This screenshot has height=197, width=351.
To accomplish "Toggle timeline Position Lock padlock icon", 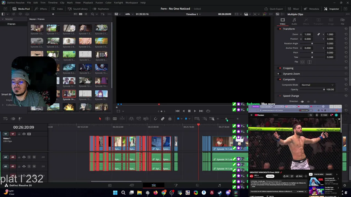I will [x=170, y=119].
